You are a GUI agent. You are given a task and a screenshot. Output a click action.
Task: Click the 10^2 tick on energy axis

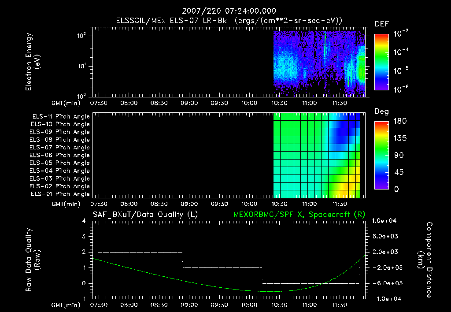81,36
